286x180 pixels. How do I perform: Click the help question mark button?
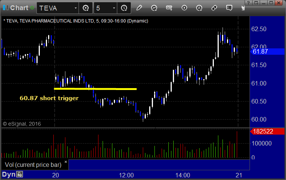click(x=248, y=3)
